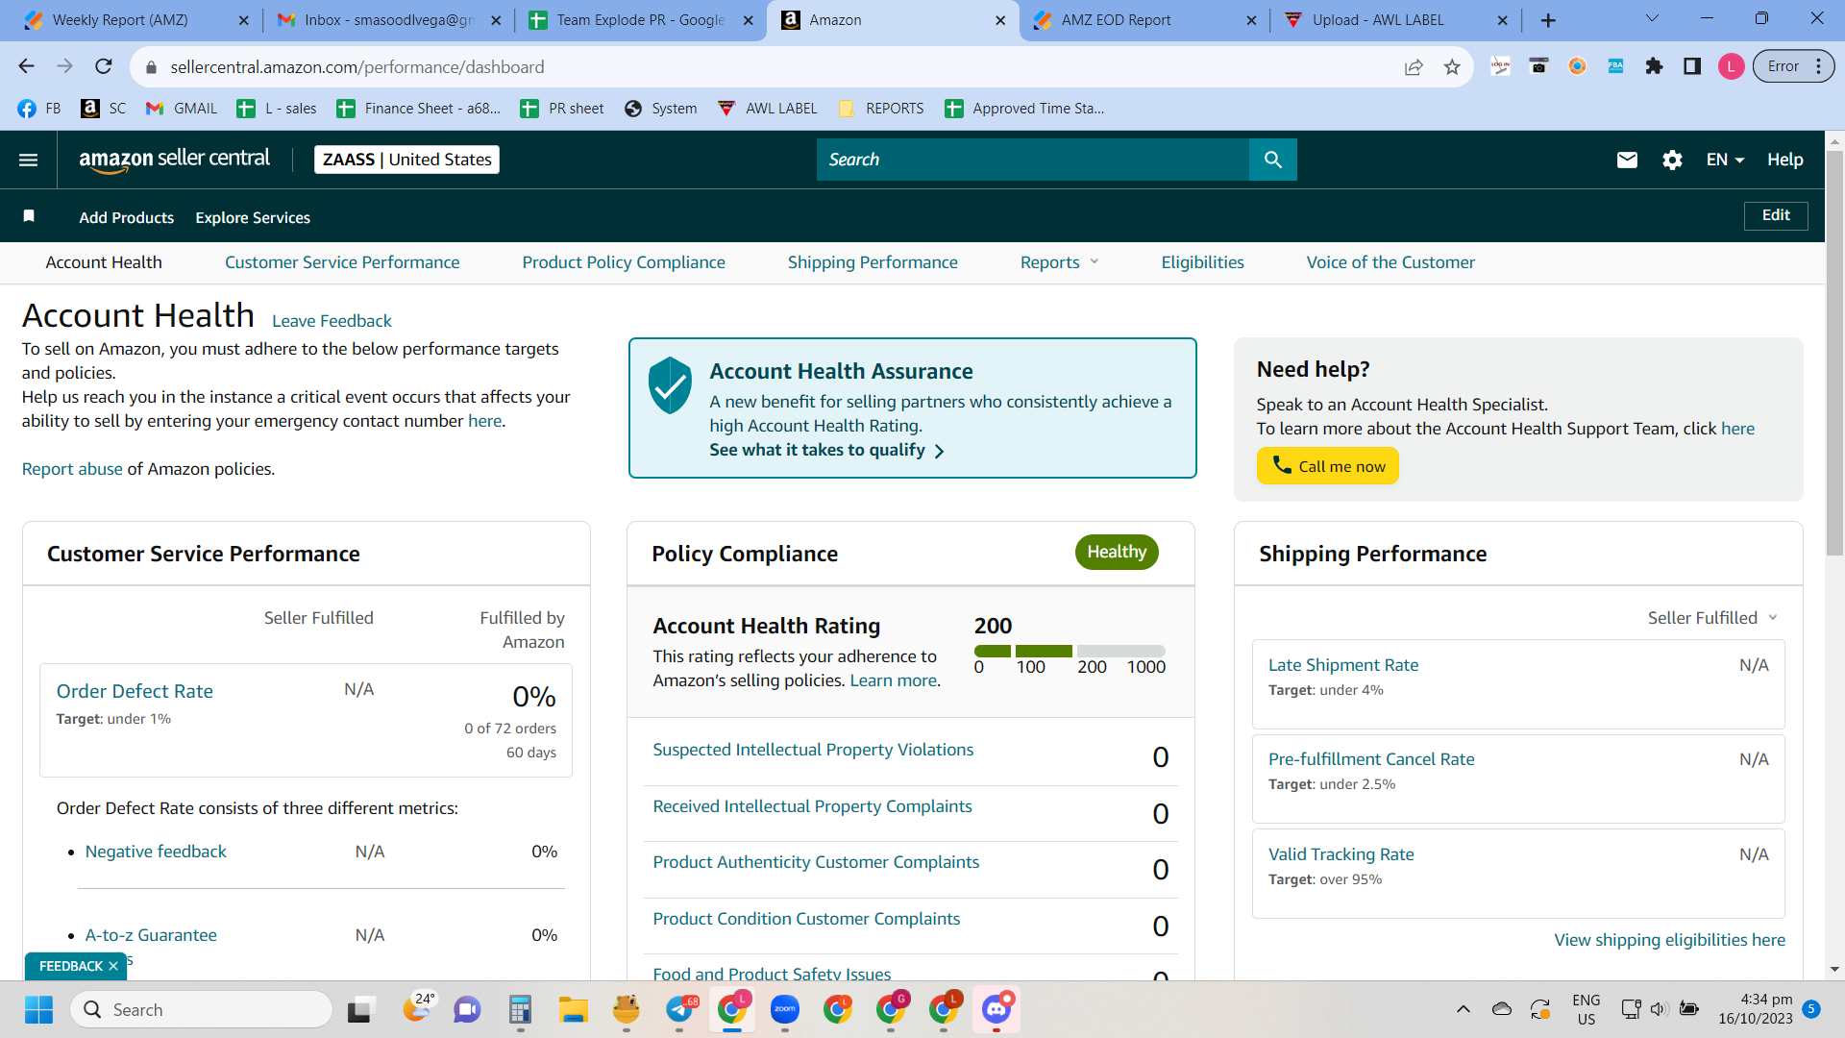Open the Seller Central hamburger menu
Image resolution: width=1845 pixels, height=1038 pixels.
click(29, 160)
